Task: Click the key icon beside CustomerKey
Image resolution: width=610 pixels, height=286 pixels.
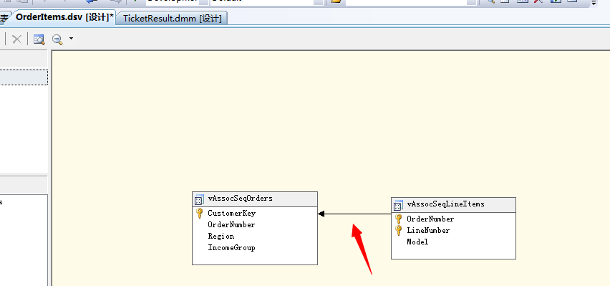Action: (x=200, y=213)
